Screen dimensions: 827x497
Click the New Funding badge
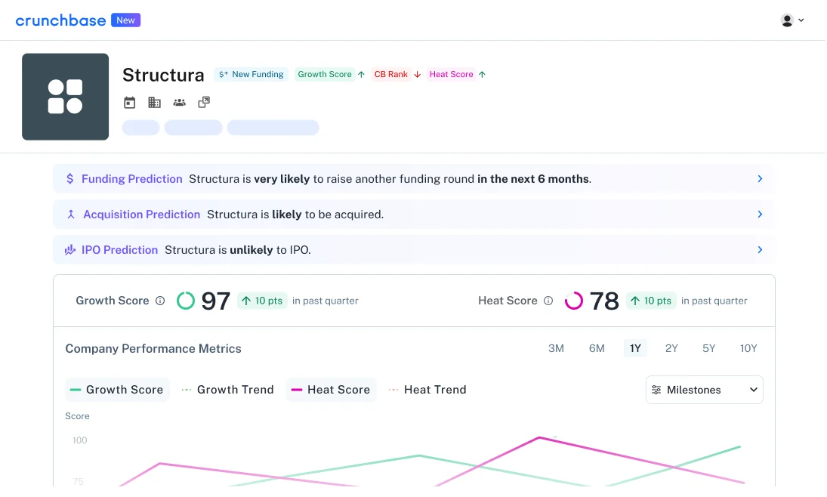coord(251,74)
